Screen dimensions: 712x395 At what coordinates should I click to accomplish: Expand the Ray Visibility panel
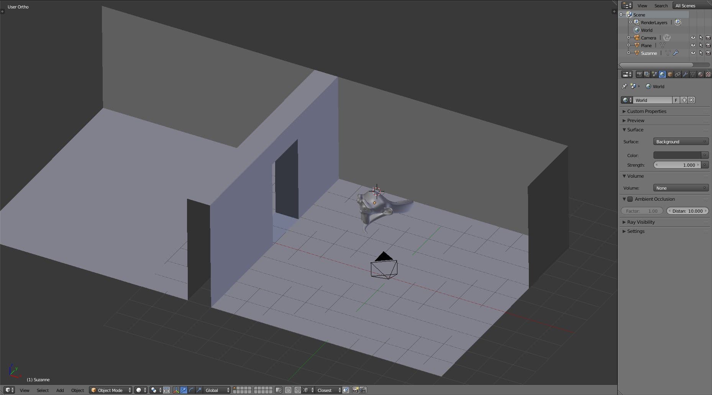coord(641,222)
